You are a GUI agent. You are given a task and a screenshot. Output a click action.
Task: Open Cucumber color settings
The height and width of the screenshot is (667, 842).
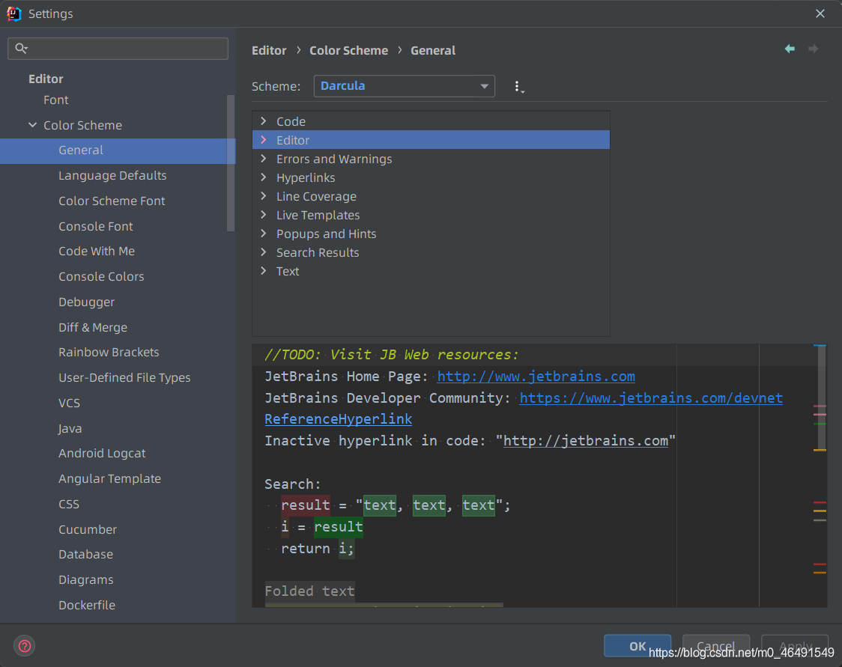click(x=88, y=529)
